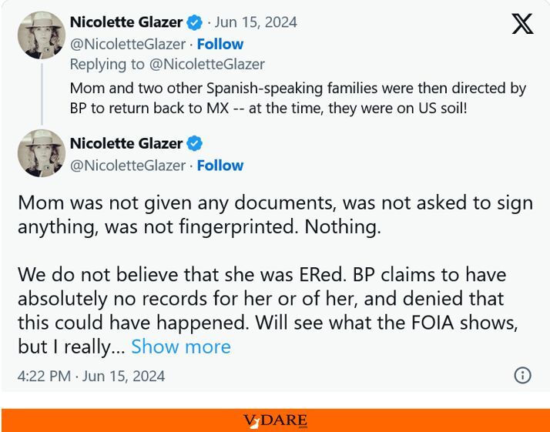Open second profile avatar photo
Image resolution: width=550 pixels, height=432 pixels.
(x=42, y=153)
